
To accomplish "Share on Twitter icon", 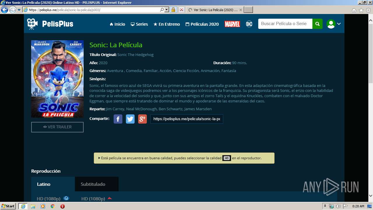I will pyautogui.click(x=130, y=119).
